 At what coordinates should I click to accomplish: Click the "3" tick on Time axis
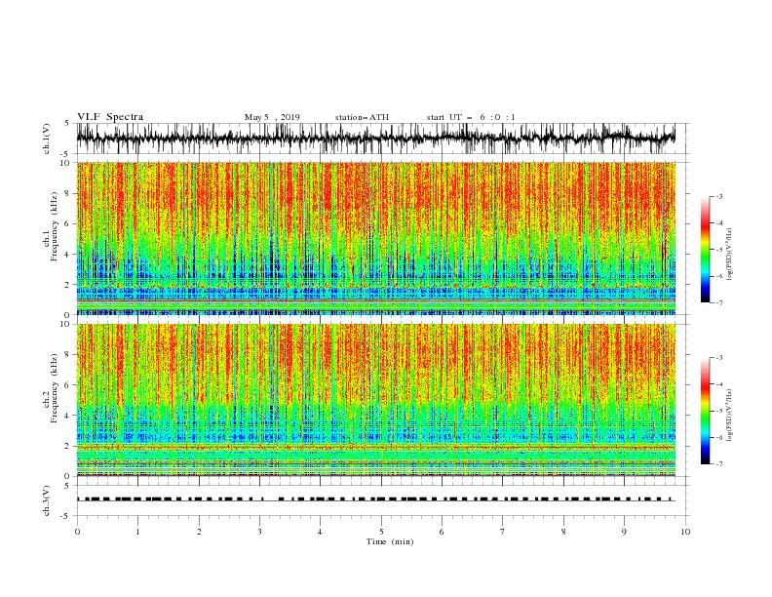tap(259, 532)
